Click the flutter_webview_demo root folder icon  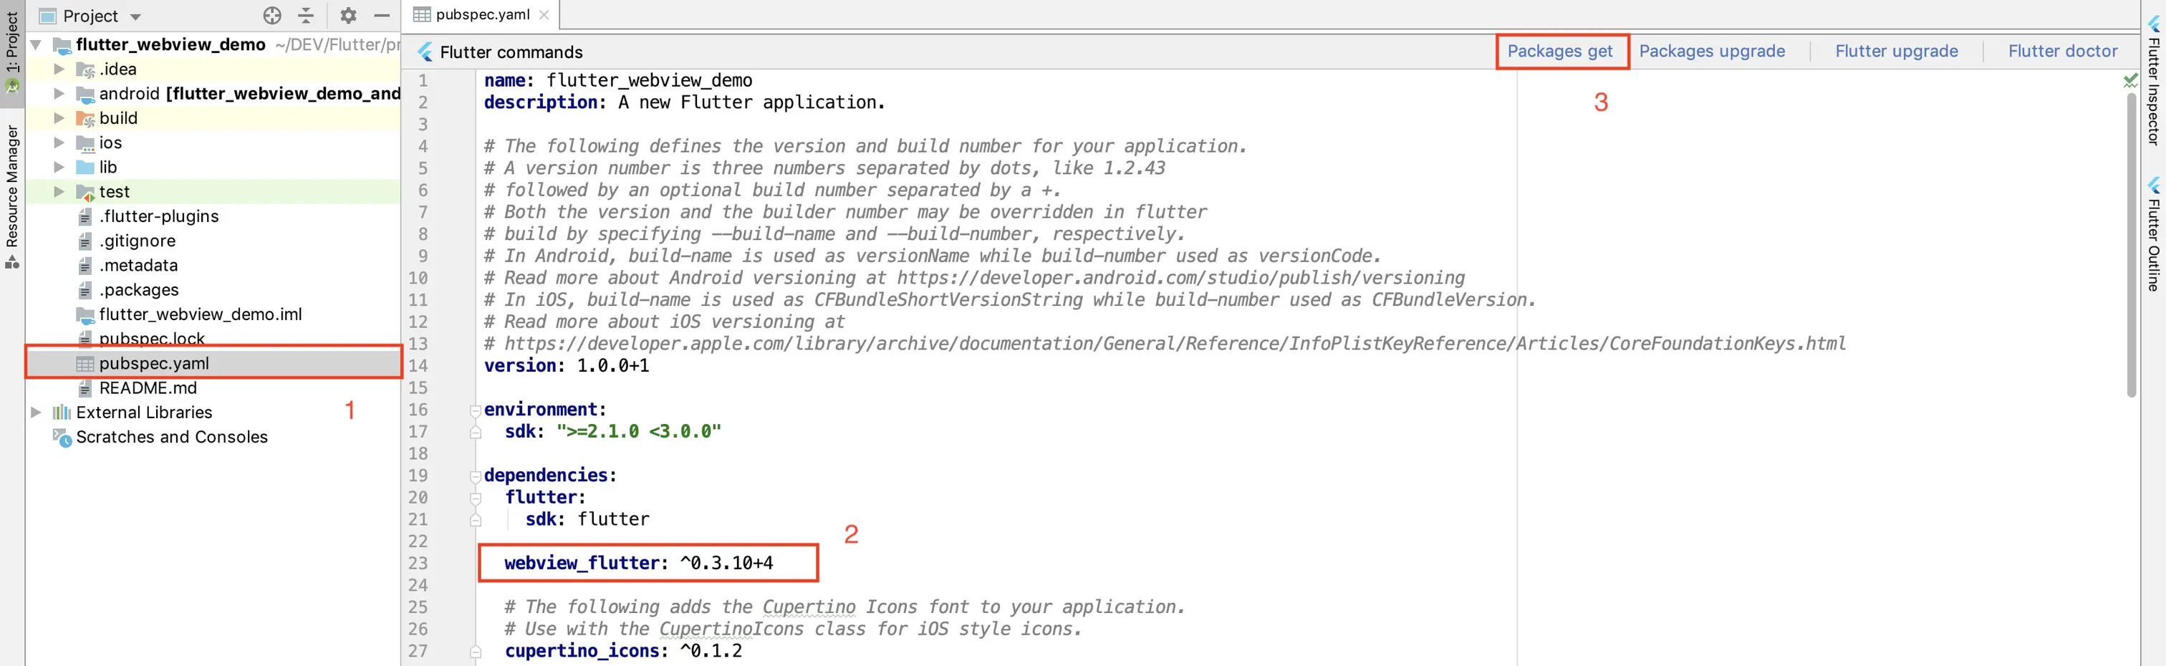pos(62,45)
